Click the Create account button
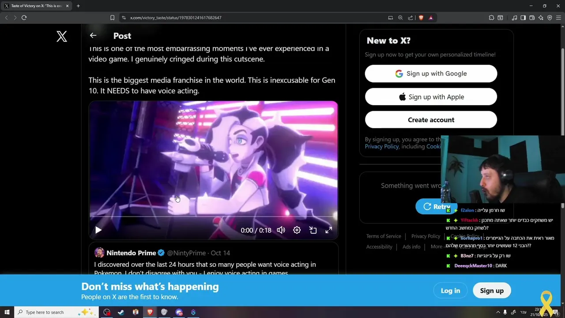565x318 pixels. (x=431, y=120)
